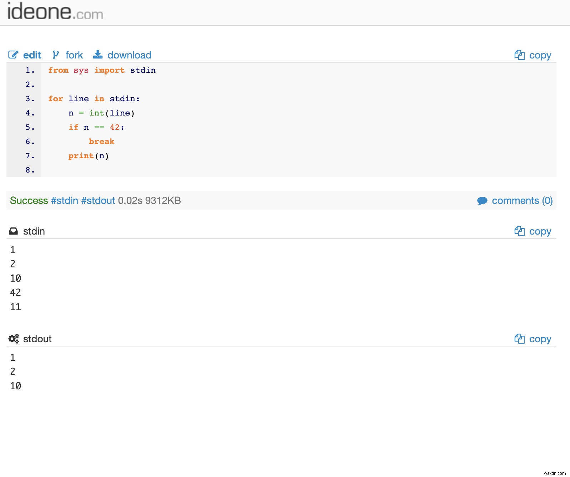This screenshot has width=570, height=477.
Task: Click the value 42 in stdin
Action: (15, 292)
